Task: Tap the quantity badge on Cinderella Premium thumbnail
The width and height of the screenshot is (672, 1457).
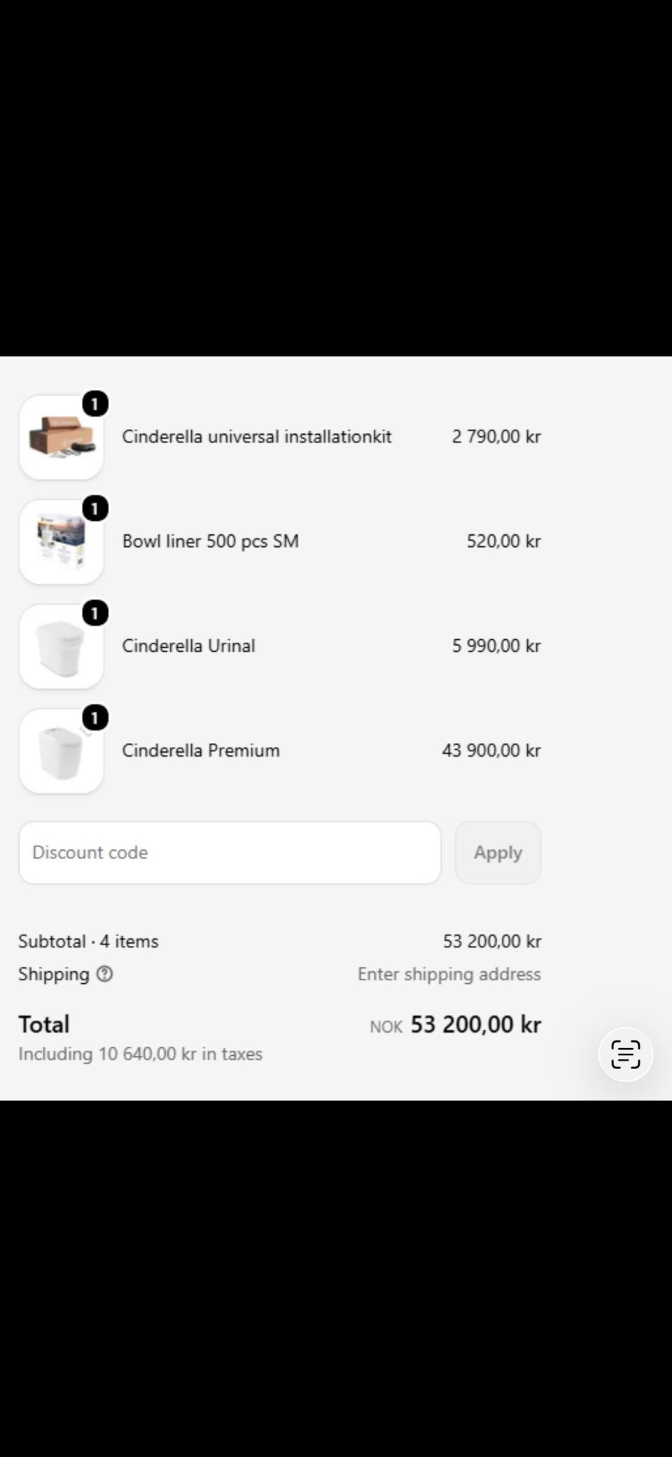Action: (x=95, y=718)
